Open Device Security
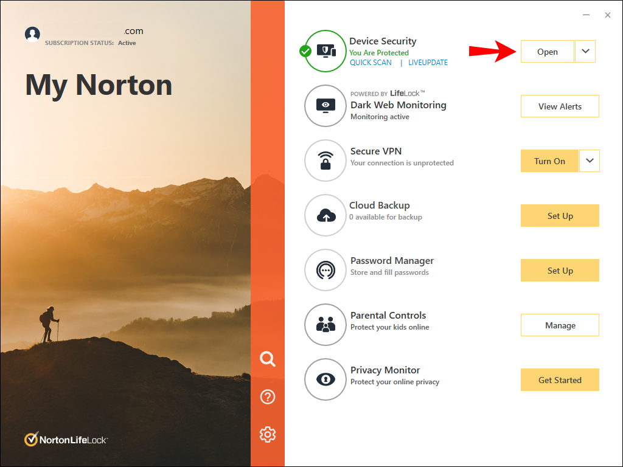This screenshot has width=623, height=467. (x=547, y=52)
